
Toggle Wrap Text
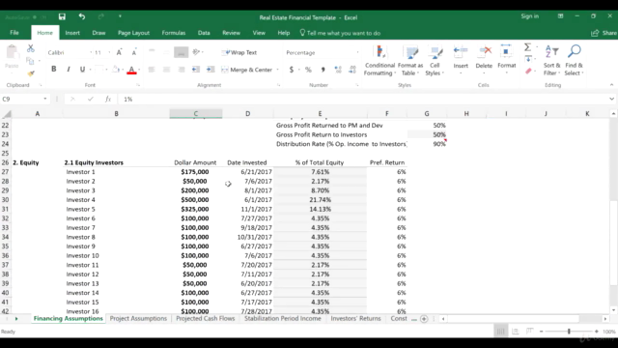(x=239, y=52)
